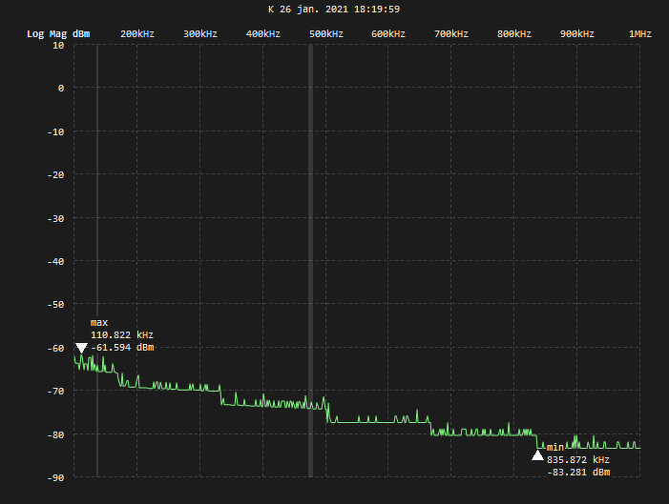Click the 'min' marker label

point(555,448)
